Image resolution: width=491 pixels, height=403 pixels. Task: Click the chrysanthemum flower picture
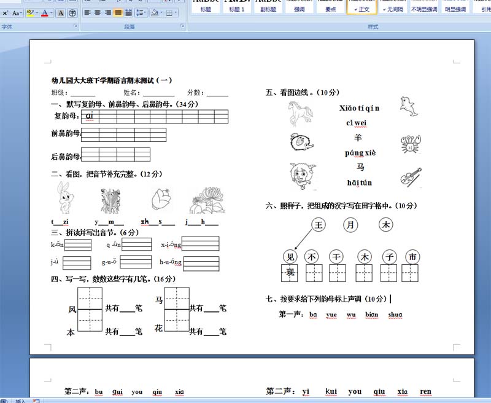pos(207,200)
